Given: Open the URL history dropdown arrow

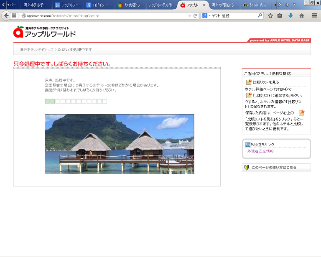Looking at the screenshot, I should click(x=190, y=16).
